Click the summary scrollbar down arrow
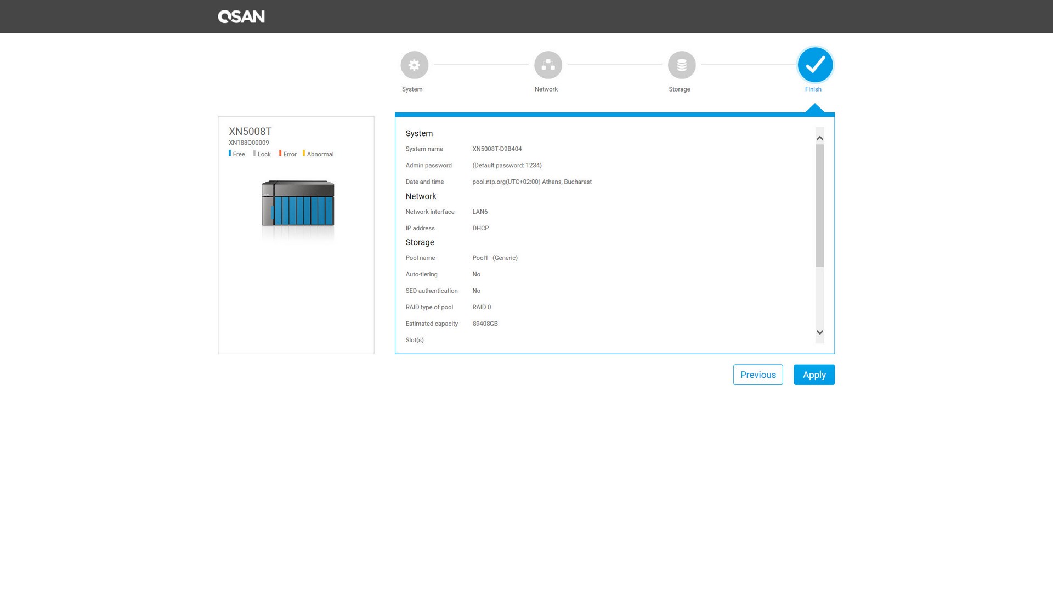Viewport: 1053px width, 589px height. (x=819, y=332)
